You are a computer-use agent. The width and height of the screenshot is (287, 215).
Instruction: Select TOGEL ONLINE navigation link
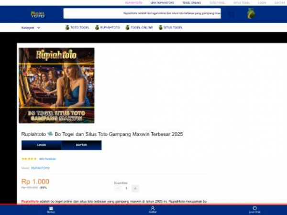point(142,27)
